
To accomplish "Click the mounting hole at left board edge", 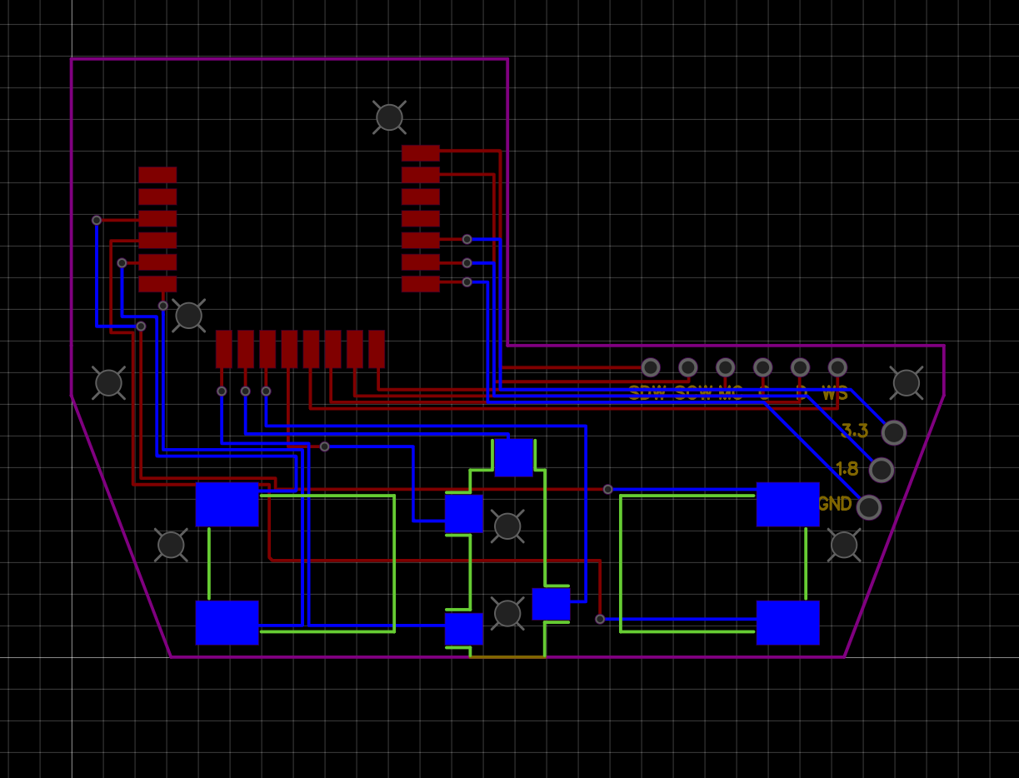I will click(x=108, y=383).
